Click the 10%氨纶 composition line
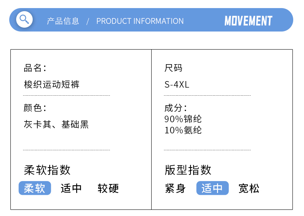Viewport: 304px width, 216px height. (x=183, y=130)
